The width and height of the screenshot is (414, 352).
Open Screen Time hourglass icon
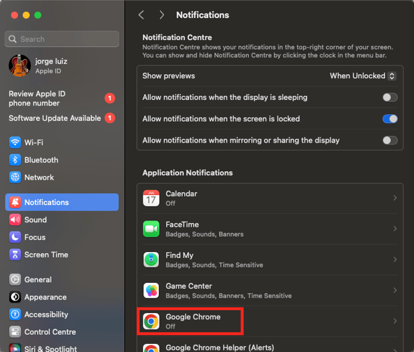click(x=15, y=254)
